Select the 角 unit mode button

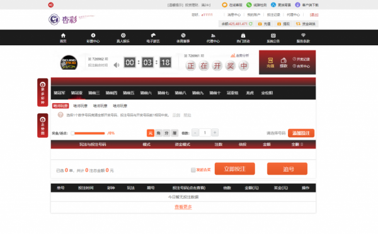(x=158, y=133)
